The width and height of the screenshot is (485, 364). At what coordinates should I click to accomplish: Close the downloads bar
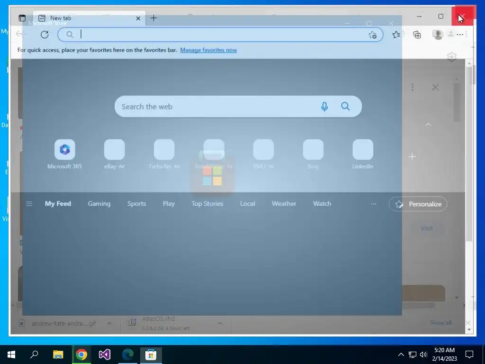click(467, 323)
